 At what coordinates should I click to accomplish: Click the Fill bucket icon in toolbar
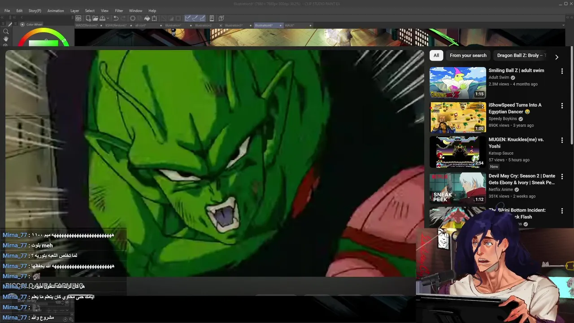click(x=147, y=18)
